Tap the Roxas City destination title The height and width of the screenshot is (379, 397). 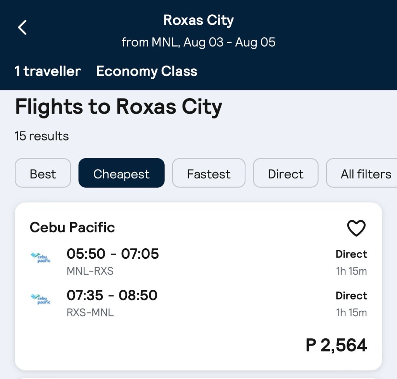(x=198, y=20)
